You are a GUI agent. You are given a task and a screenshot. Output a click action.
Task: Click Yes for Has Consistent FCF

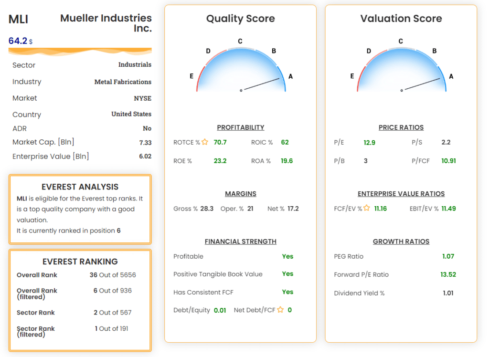coord(287,292)
